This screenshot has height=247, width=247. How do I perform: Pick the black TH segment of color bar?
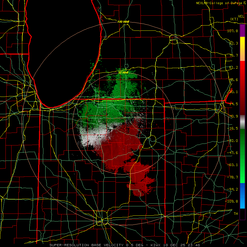pyautogui.click(x=242, y=214)
